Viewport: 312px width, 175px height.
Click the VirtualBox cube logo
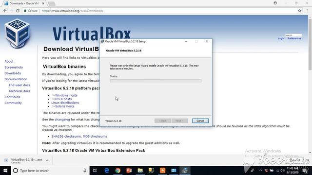click(x=18, y=33)
